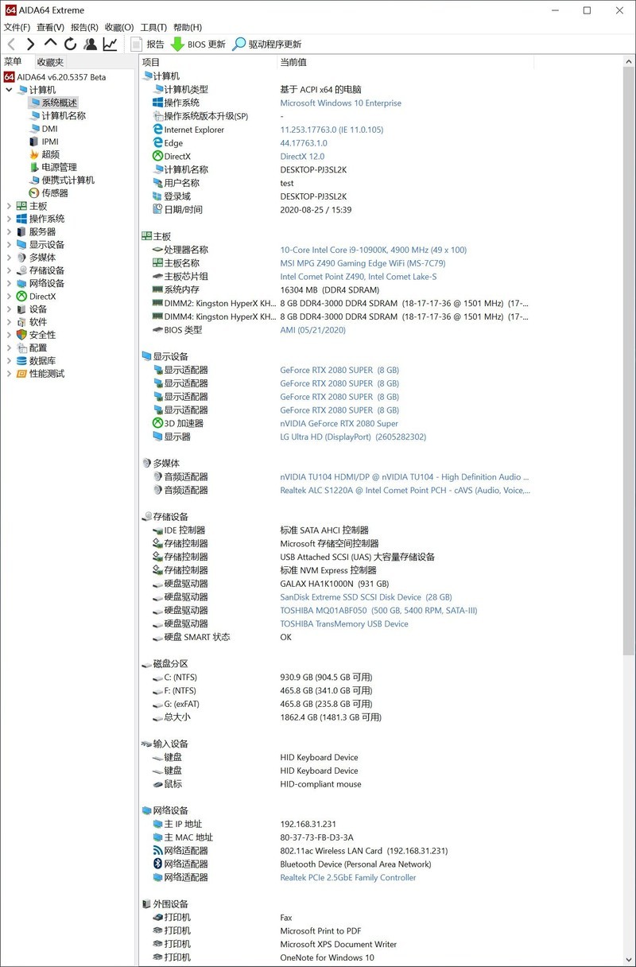This screenshot has width=636, height=967.
Task: Click 驱动程序更新 toolbar button
Action: (267, 45)
